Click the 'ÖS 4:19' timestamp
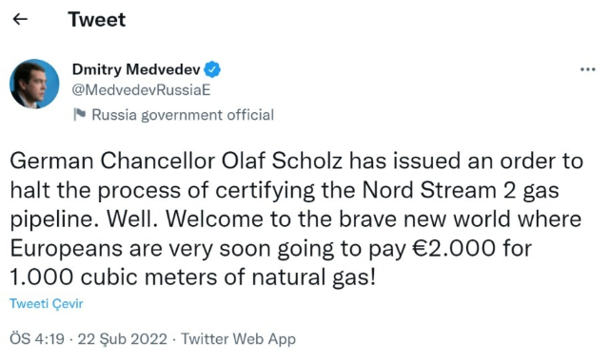 (x=37, y=339)
